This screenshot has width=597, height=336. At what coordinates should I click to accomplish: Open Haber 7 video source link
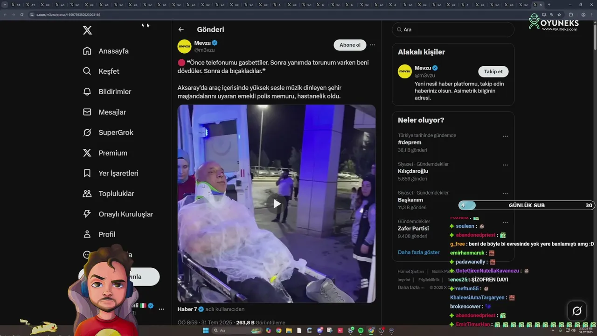[x=187, y=309]
